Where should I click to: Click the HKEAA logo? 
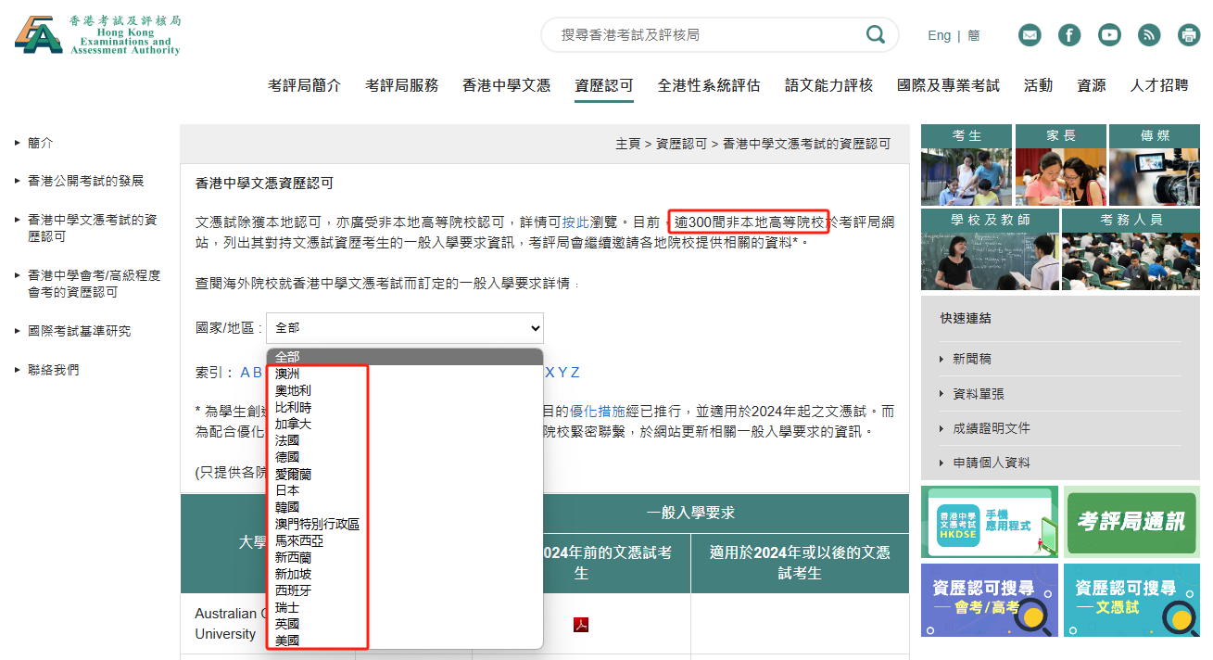coord(97,34)
